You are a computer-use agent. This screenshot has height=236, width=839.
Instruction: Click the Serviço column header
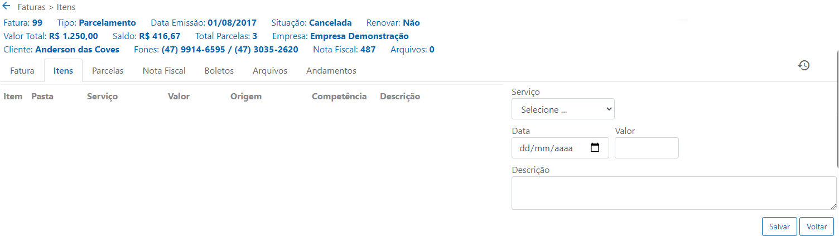coord(102,96)
